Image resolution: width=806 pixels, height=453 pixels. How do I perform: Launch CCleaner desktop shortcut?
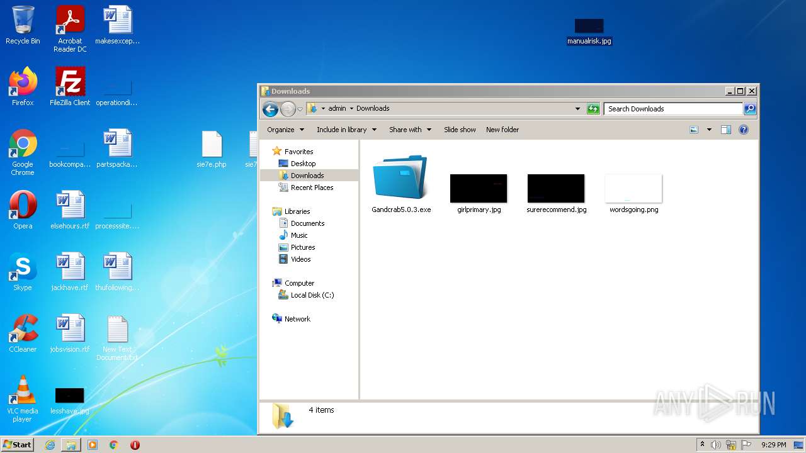point(23,333)
